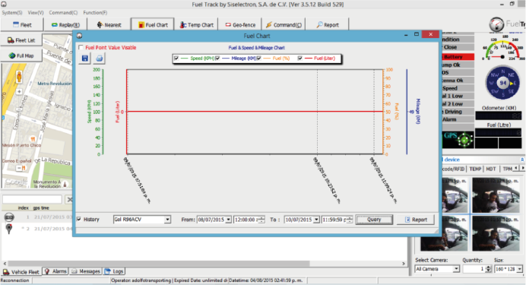
Task: Open the Geo-fence tool
Action: point(240,25)
